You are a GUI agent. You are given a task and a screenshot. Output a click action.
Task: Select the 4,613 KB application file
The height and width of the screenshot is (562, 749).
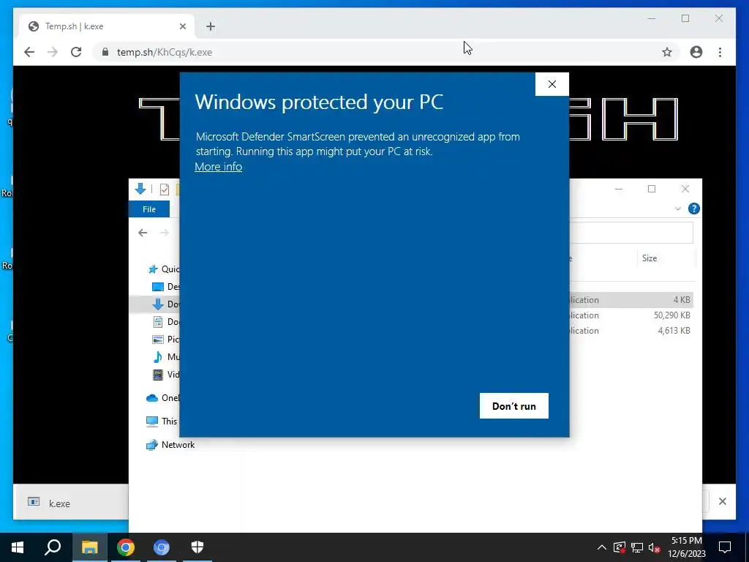pos(631,330)
